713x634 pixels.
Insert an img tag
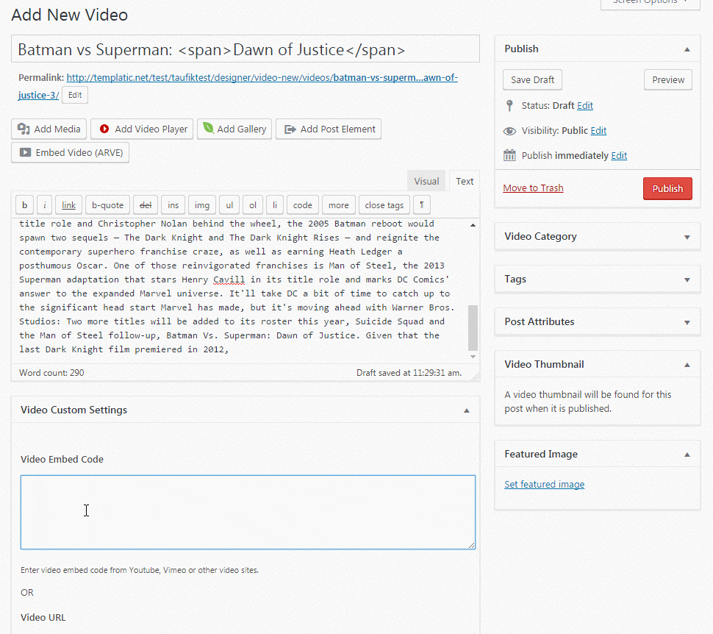[202, 204]
